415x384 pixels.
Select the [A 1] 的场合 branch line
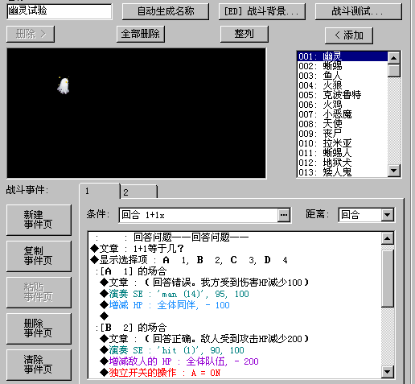coord(235,271)
